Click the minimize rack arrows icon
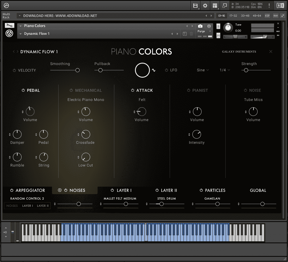Viewport: 288px width, 262px height. tap(283, 16)
